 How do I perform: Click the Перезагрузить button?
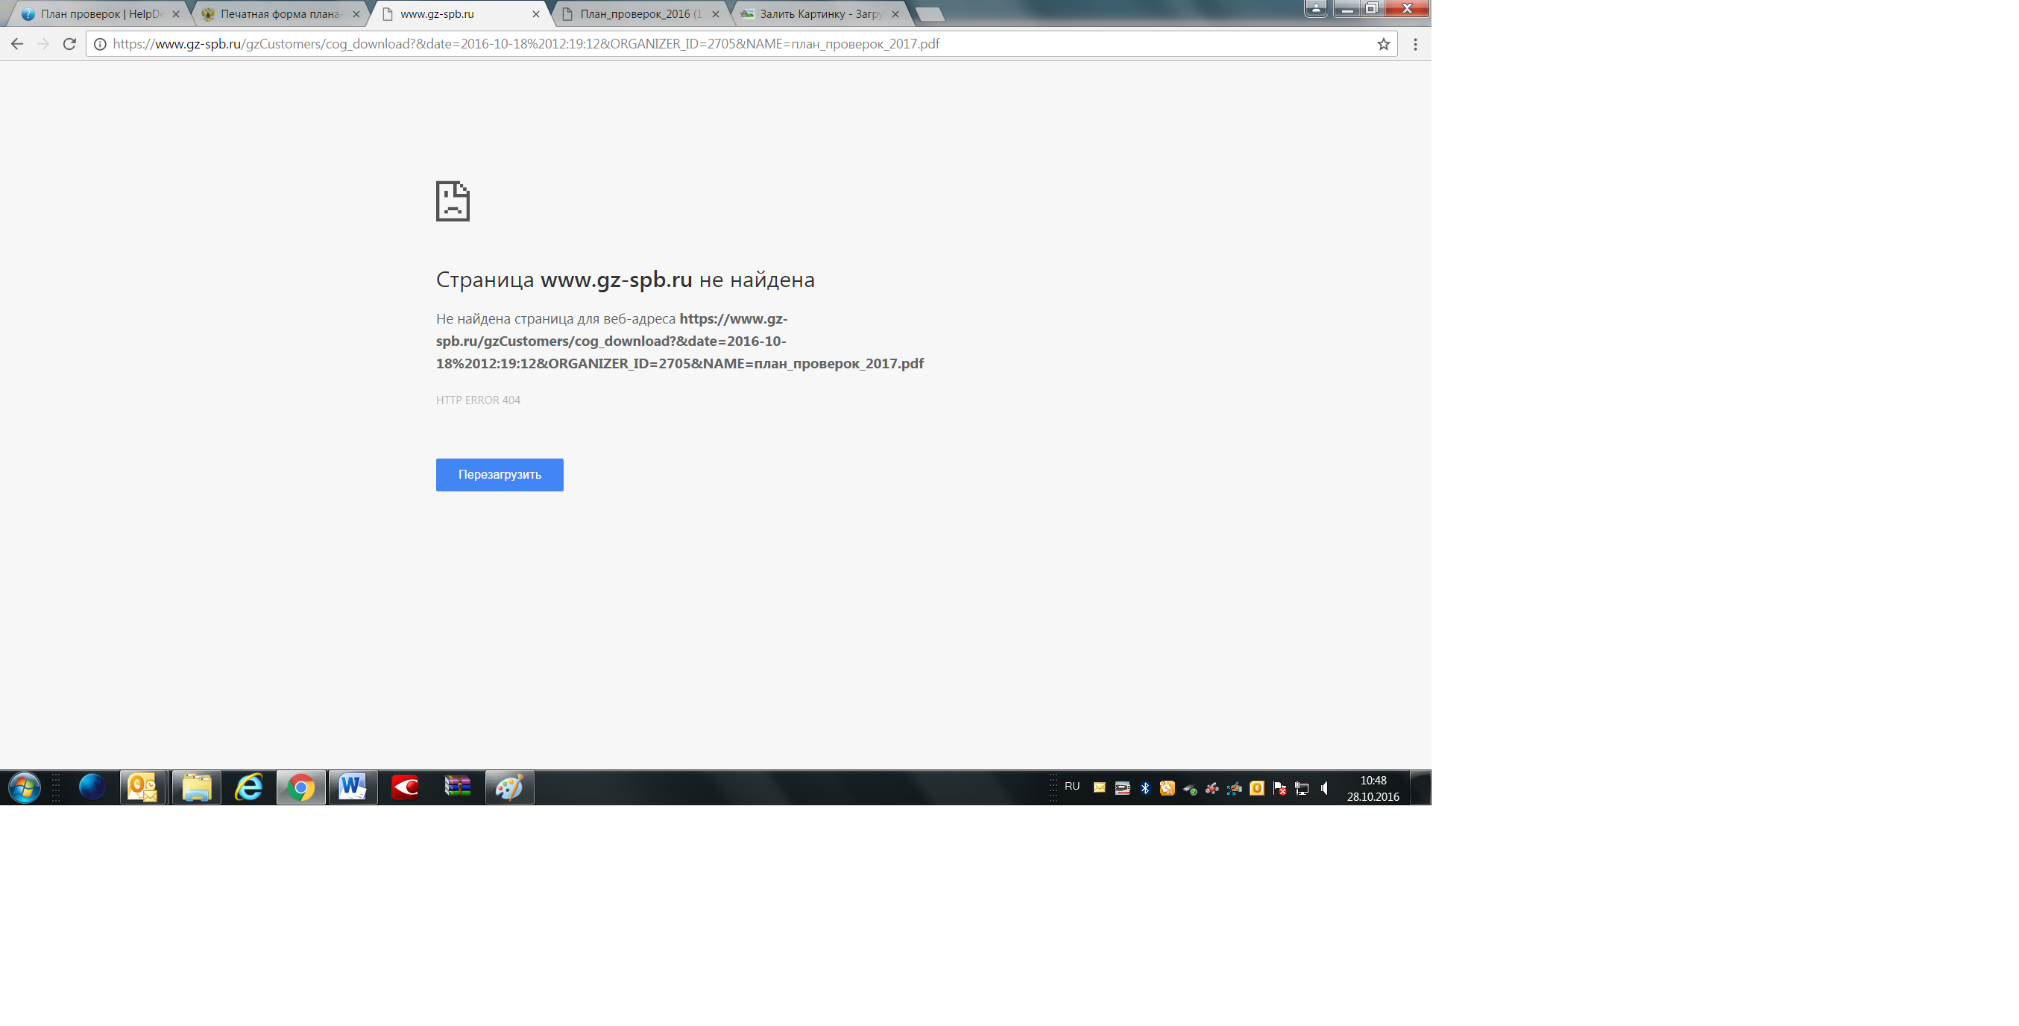500,474
